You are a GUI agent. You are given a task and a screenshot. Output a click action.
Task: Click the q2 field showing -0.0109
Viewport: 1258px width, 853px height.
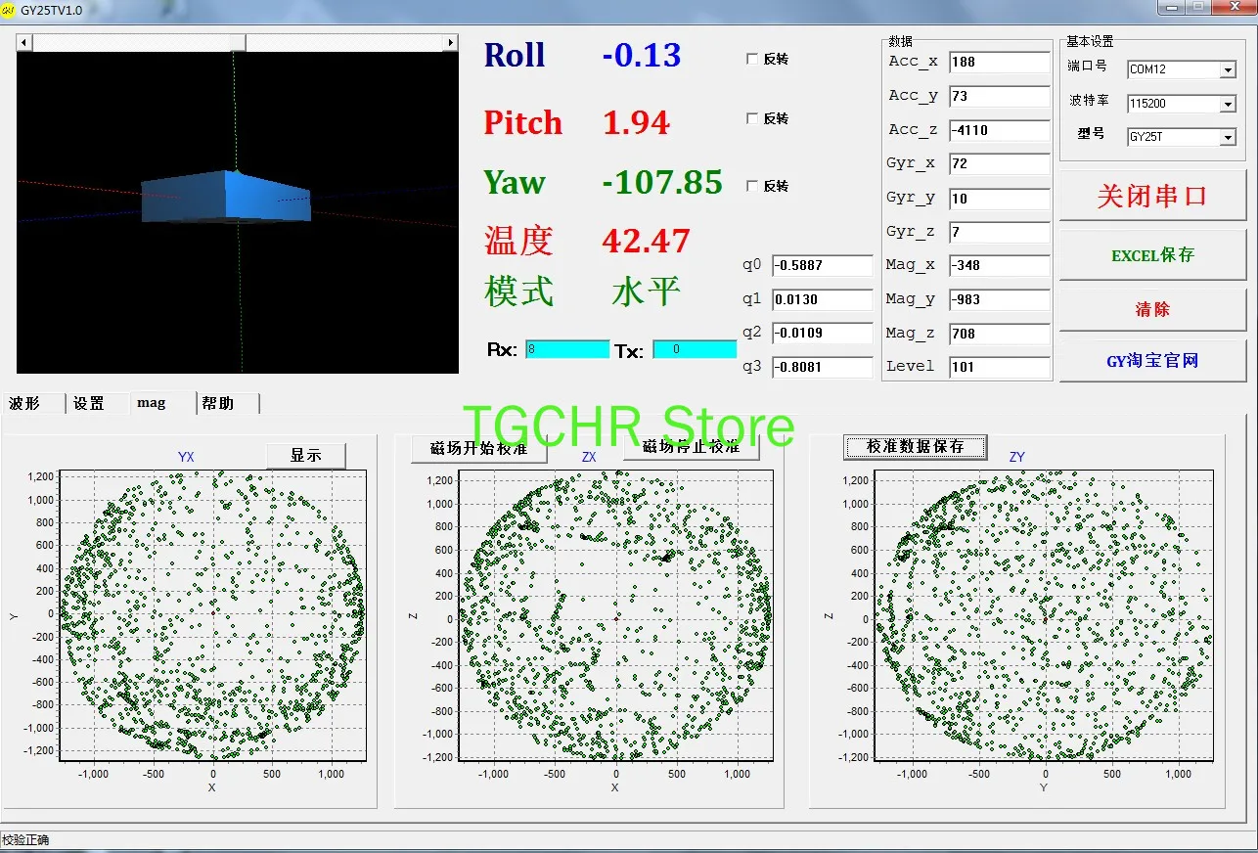pos(822,333)
